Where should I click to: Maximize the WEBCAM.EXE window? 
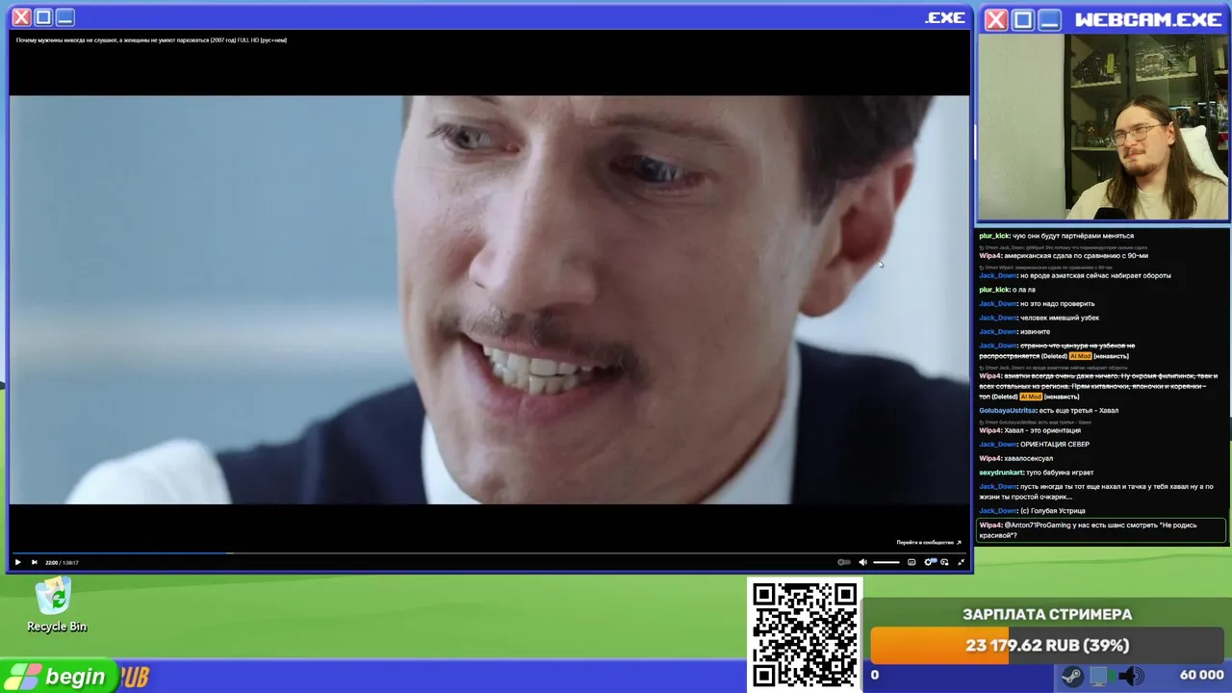click(x=1023, y=20)
